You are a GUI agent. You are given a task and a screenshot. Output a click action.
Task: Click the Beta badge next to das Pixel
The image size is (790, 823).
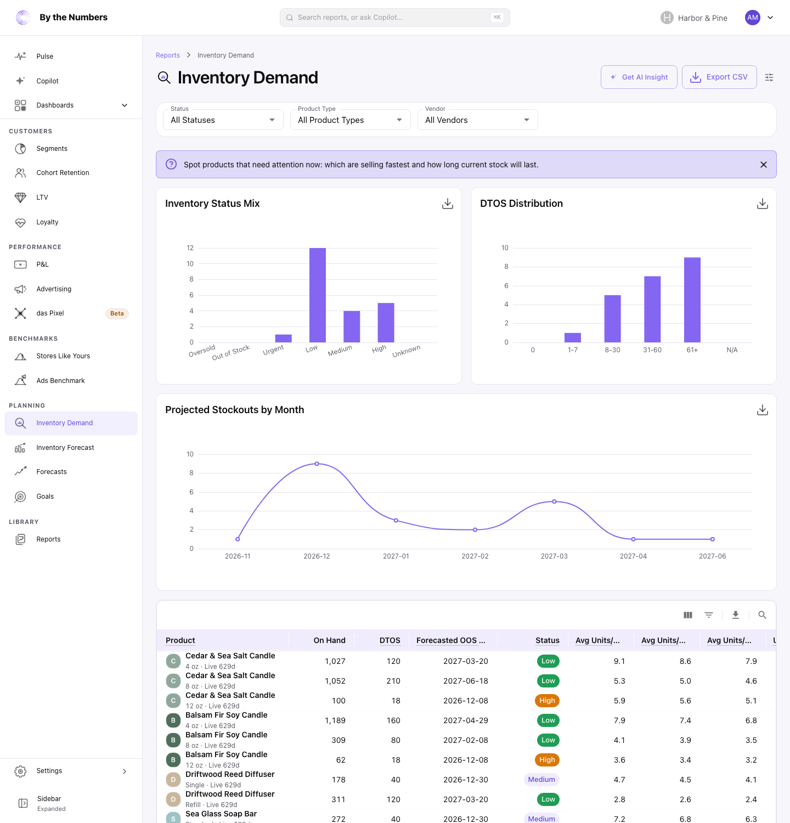tap(117, 314)
